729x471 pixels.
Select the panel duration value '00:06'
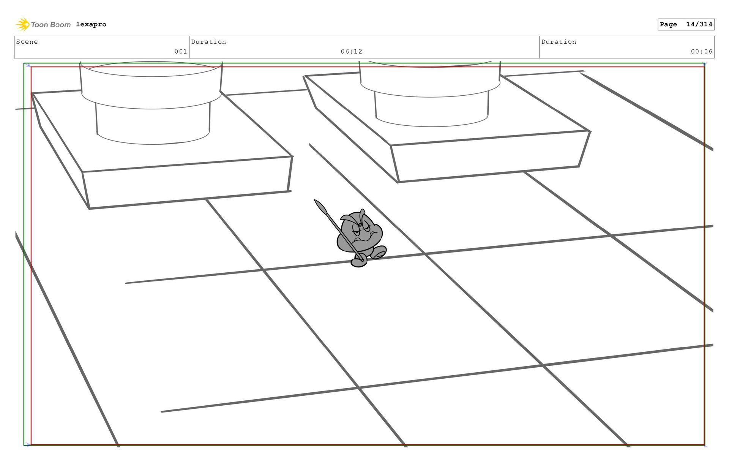pyautogui.click(x=702, y=51)
